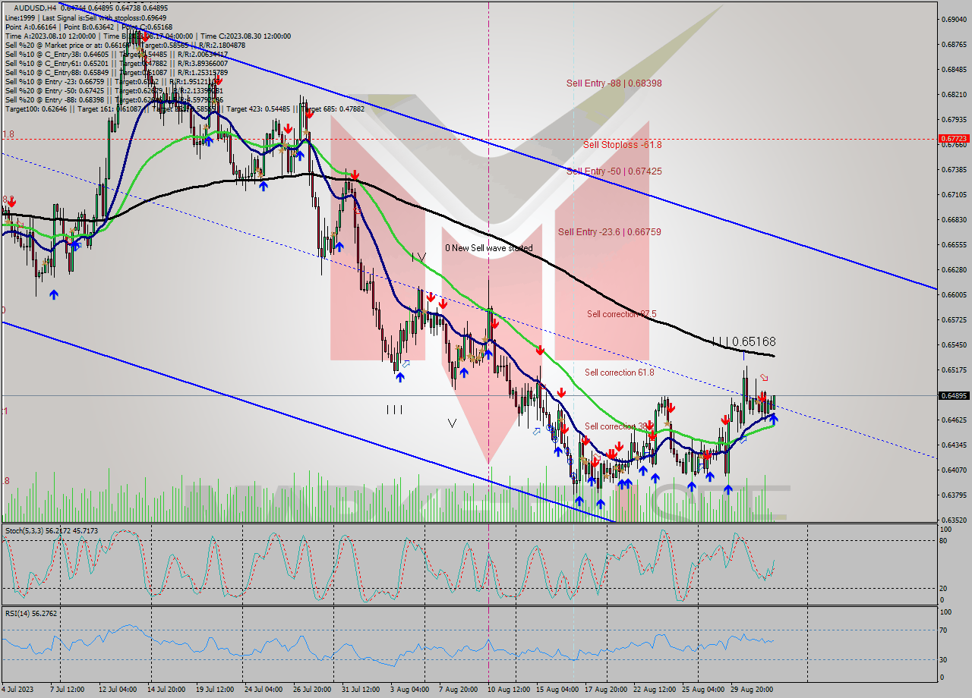This screenshot has width=972, height=698.
Task: Click the 0.68210 price axis label
Action: pos(953,94)
